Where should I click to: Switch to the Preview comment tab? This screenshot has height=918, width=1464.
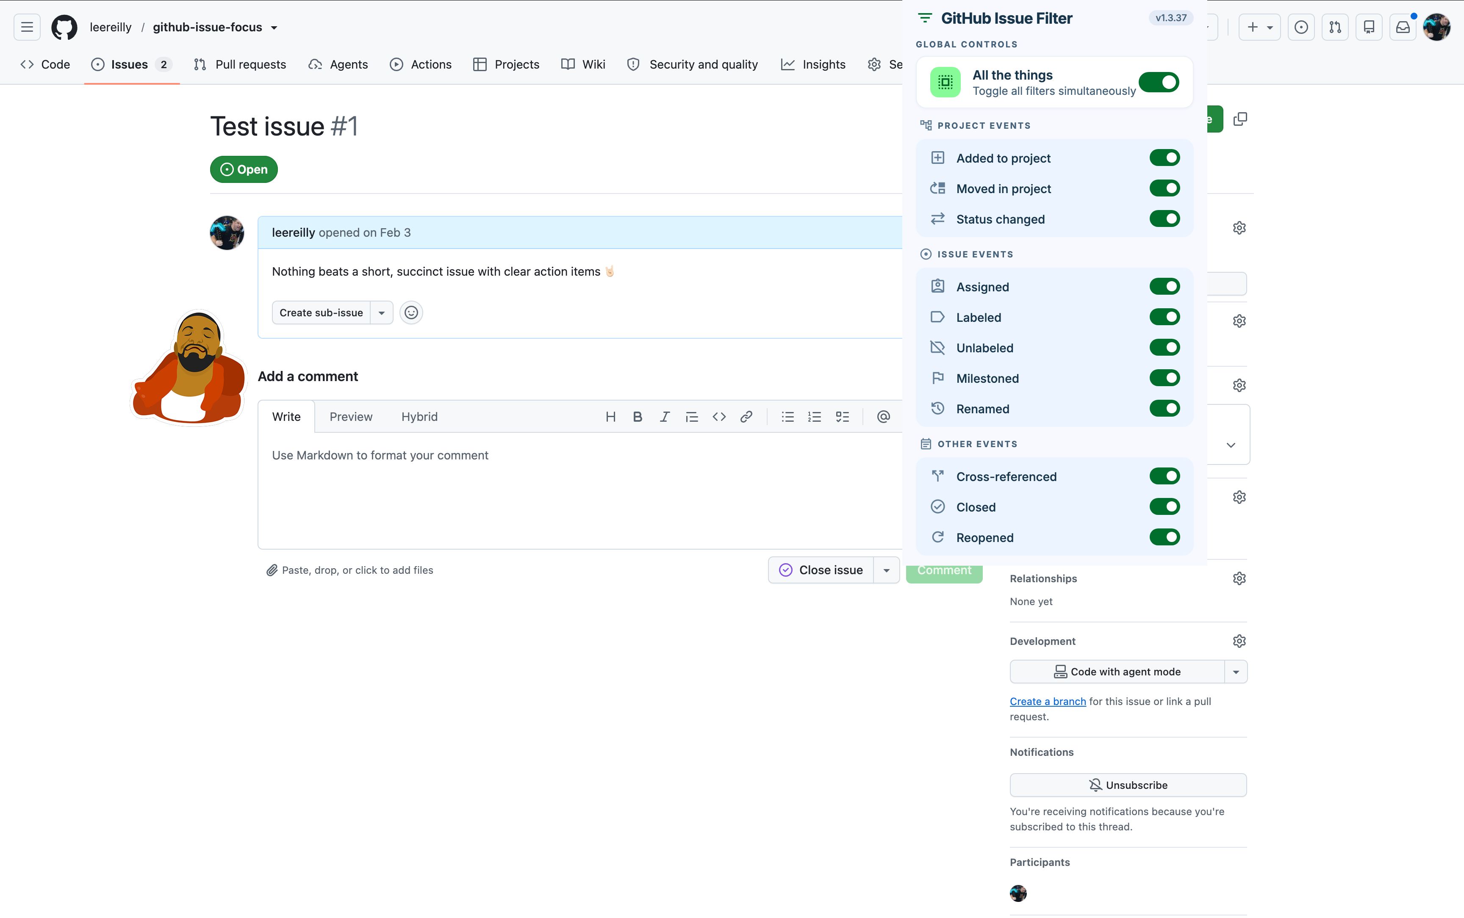pyautogui.click(x=351, y=417)
